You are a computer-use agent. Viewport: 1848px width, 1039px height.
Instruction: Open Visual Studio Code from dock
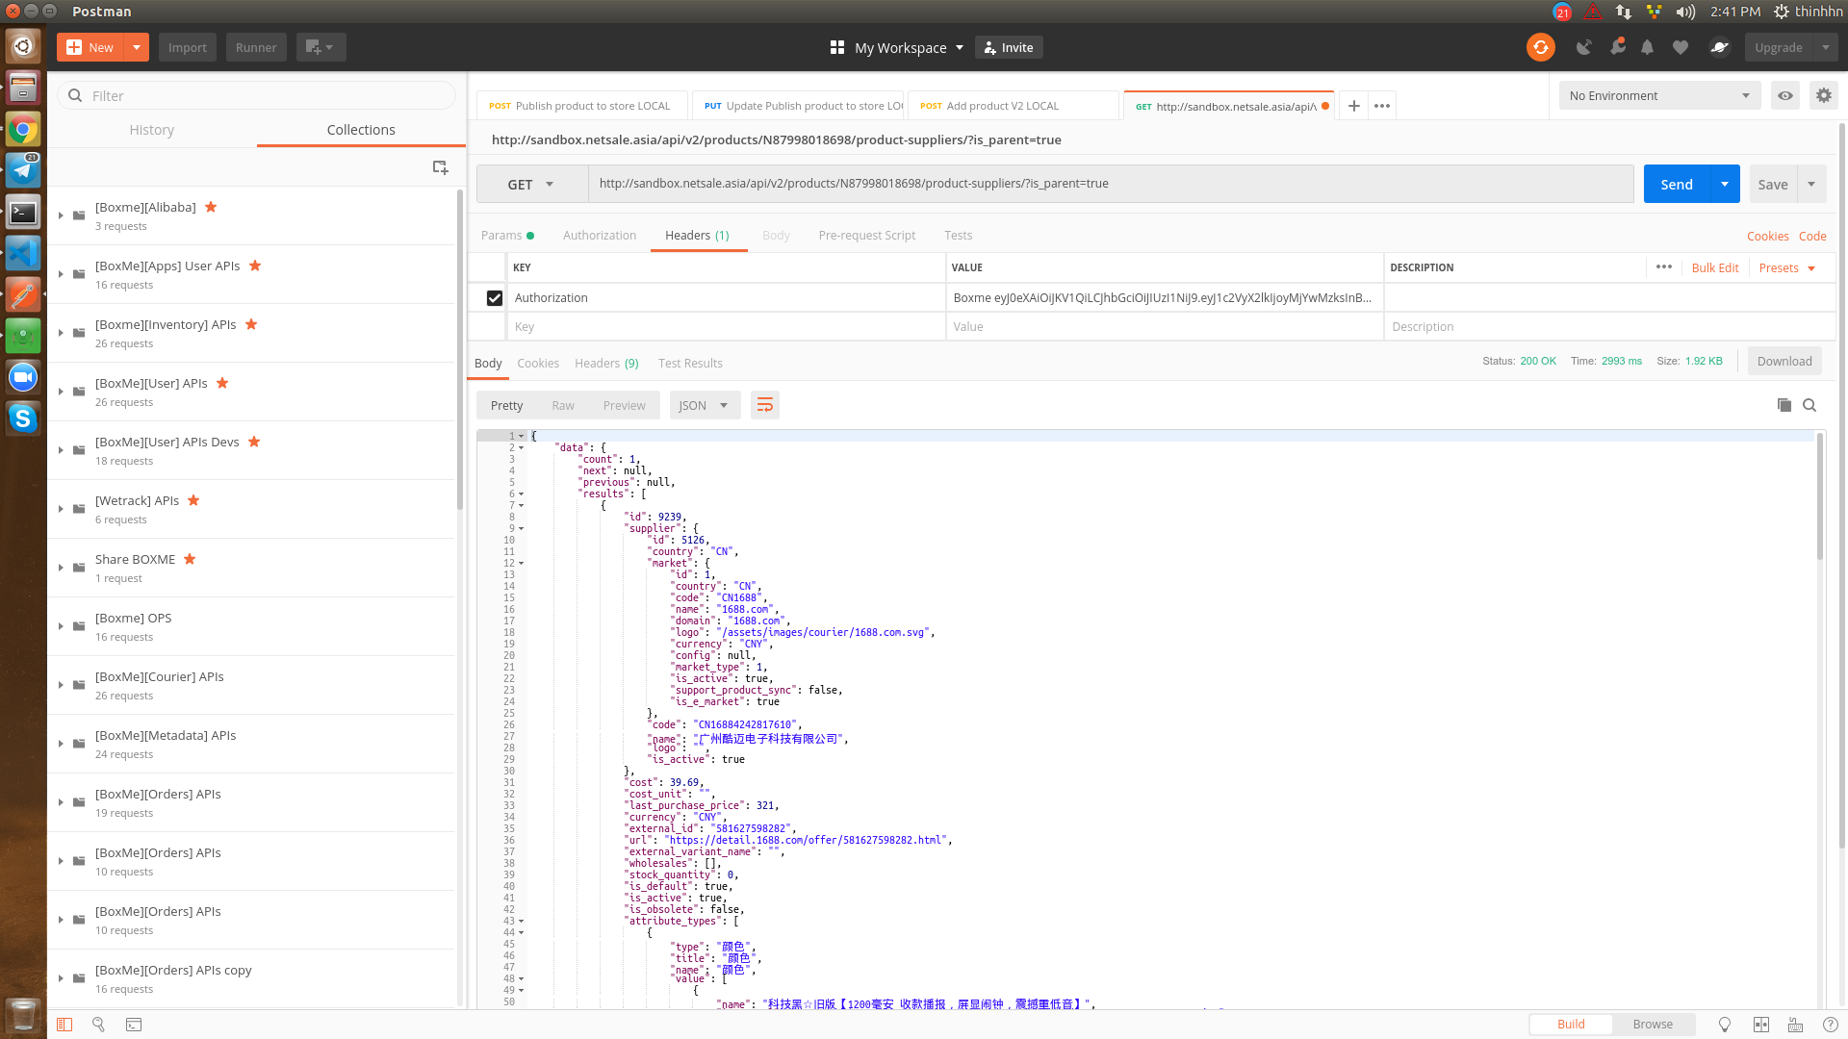click(x=23, y=253)
